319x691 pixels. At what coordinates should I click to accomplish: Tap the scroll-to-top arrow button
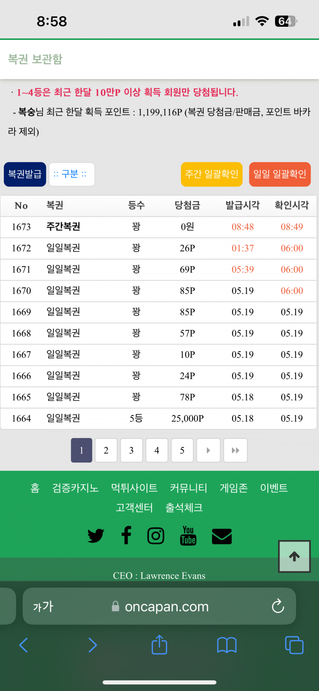(x=294, y=556)
